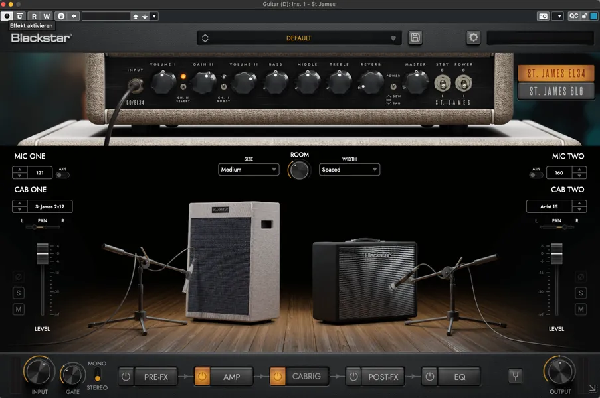Open the POST-FX section
The width and height of the screenshot is (600, 398).
[383, 377]
